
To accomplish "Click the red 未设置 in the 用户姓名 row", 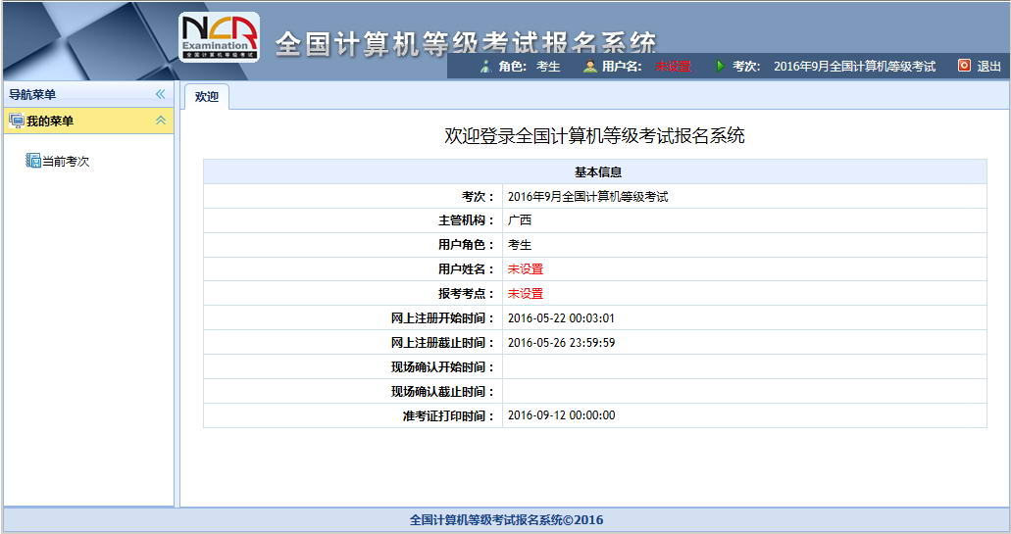I will click(525, 269).
